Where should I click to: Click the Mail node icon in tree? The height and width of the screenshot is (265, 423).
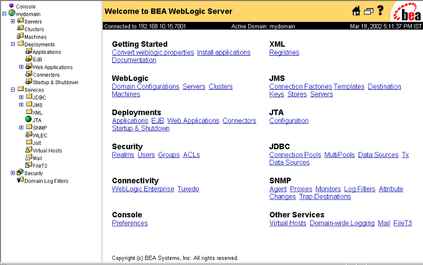(x=28, y=157)
